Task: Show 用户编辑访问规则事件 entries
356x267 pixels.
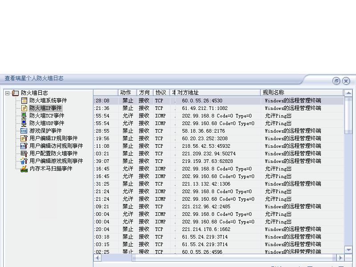Action: tap(56, 146)
